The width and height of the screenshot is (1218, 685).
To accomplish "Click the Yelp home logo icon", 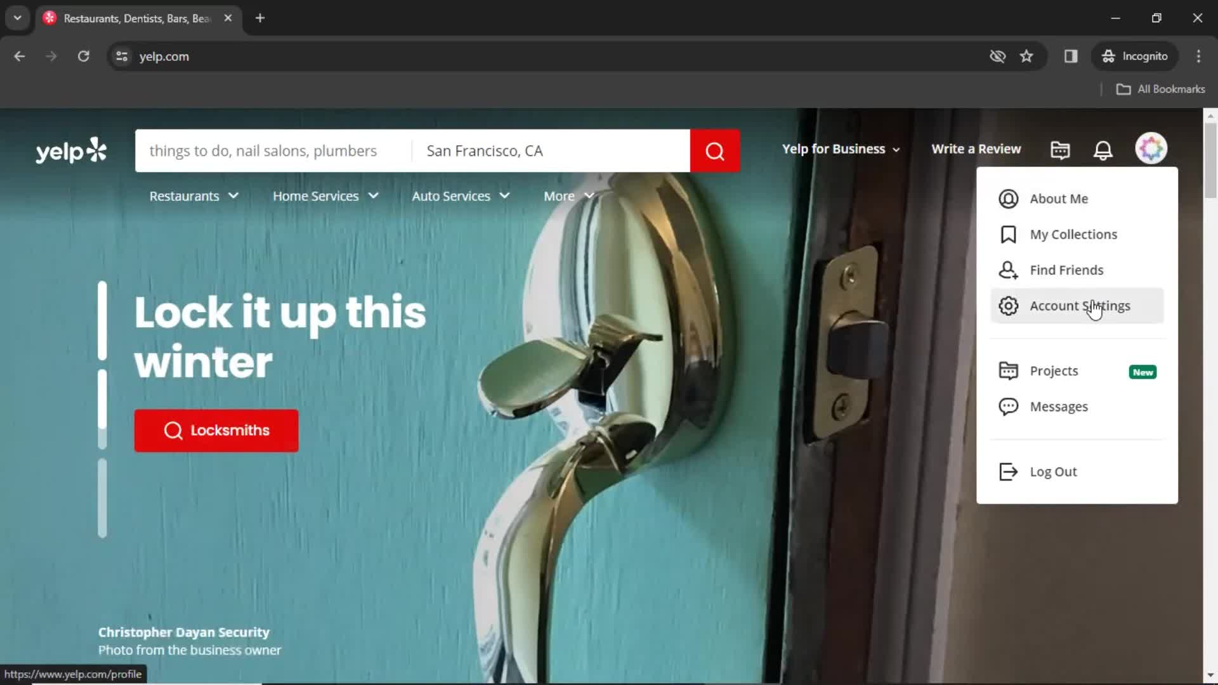I will [72, 149].
